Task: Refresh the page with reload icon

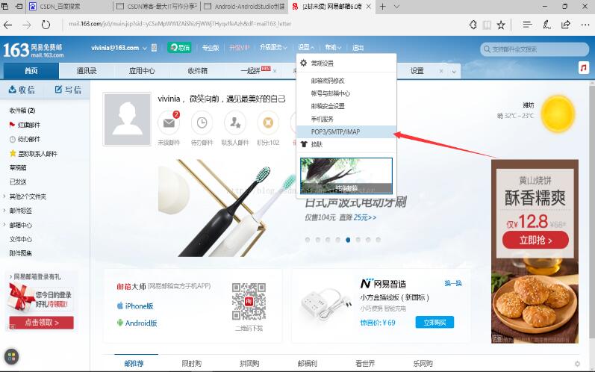Action: (x=46, y=25)
